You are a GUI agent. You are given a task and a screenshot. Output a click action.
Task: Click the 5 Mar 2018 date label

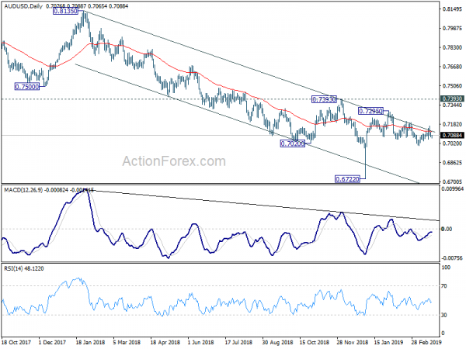127,342
